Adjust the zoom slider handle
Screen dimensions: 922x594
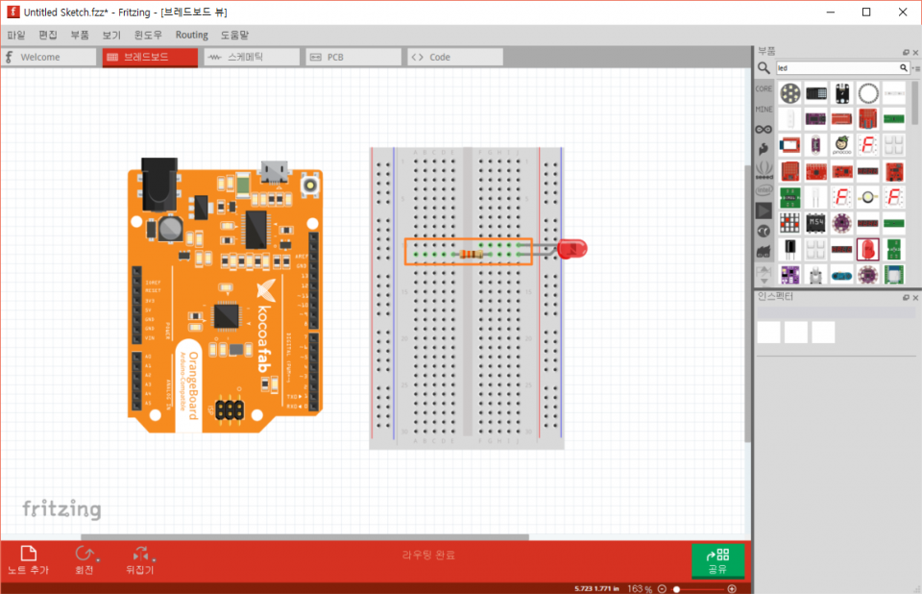[677, 588]
